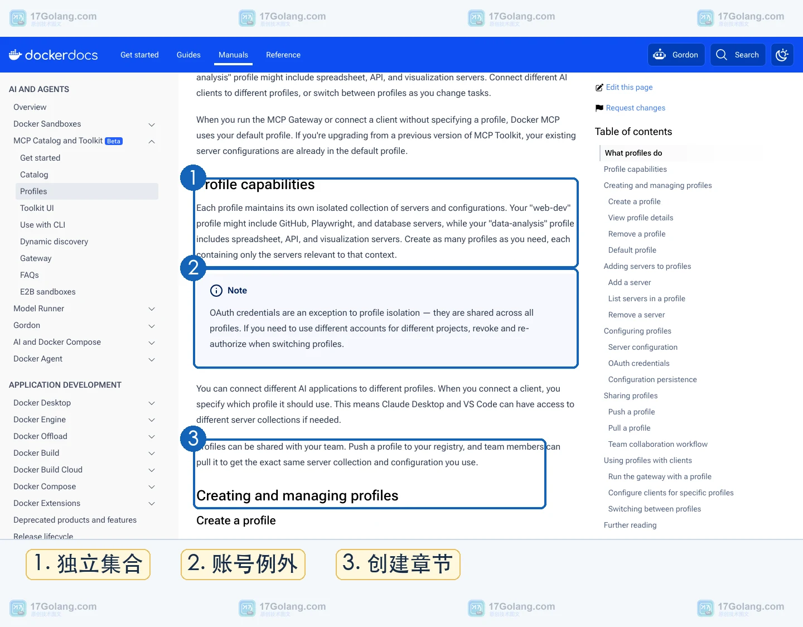Jump to Pull a profile
Image resolution: width=803 pixels, height=627 pixels.
click(630, 428)
